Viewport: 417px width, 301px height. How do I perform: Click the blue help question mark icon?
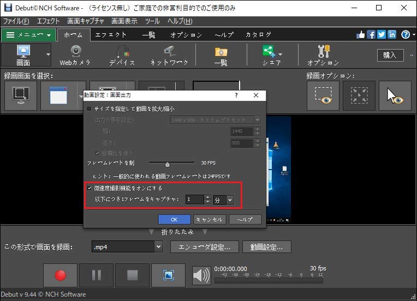pyautogui.click(x=406, y=34)
